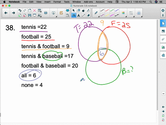Go to the previous page with toolbar back arrow

(6, 13)
